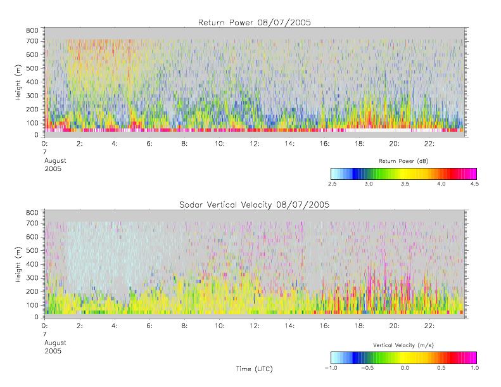
Task: Click the -1.0 tick on Vertical Velocity colorbar
Action: (331, 368)
